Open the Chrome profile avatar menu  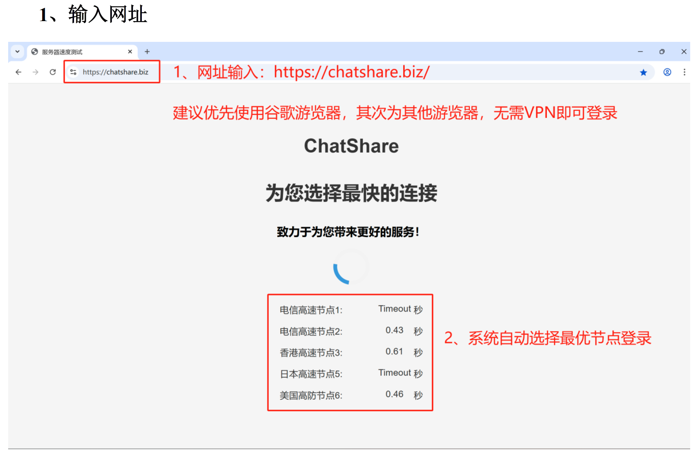coord(667,72)
